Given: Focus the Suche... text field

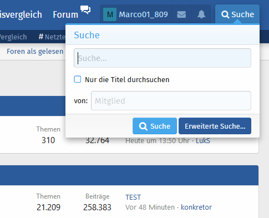Looking at the screenshot, I should (x=163, y=58).
